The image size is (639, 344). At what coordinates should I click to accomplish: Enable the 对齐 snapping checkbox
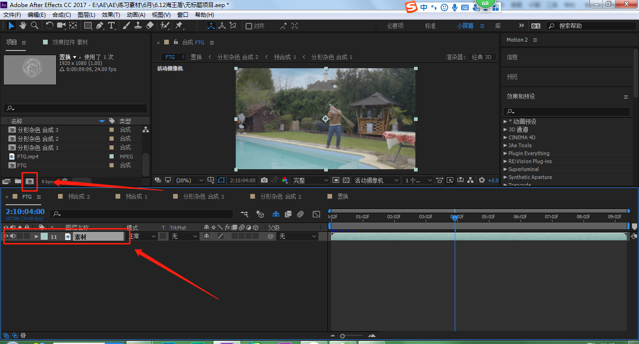pyautogui.click(x=249, y=26)
